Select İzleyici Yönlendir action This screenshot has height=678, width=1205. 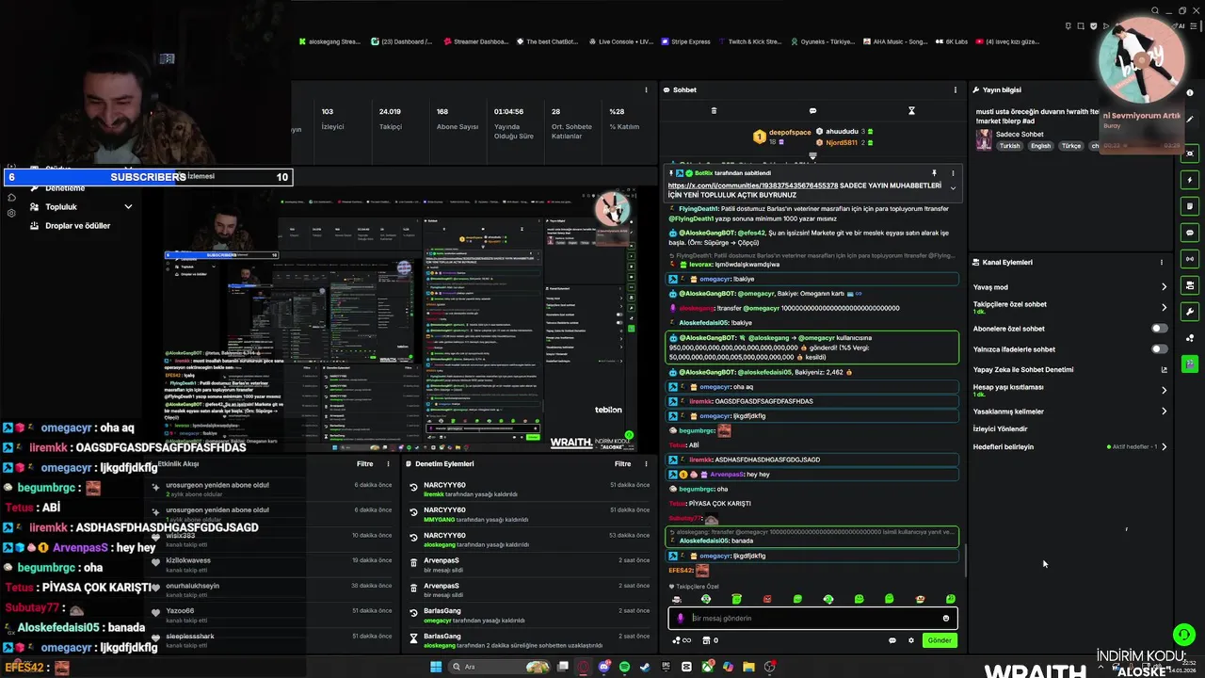(1001, 428)
